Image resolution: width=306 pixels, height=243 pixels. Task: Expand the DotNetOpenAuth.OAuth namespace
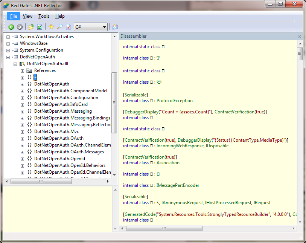[x=23, y=139]
